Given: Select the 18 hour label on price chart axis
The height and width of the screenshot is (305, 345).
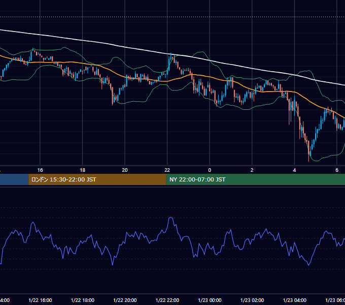Looking at the screenshot, I should coord(82,170).
